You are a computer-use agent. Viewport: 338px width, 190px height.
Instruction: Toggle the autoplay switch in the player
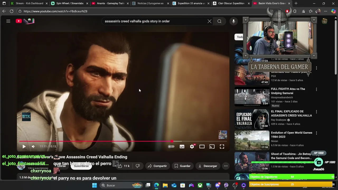[171, 146]
